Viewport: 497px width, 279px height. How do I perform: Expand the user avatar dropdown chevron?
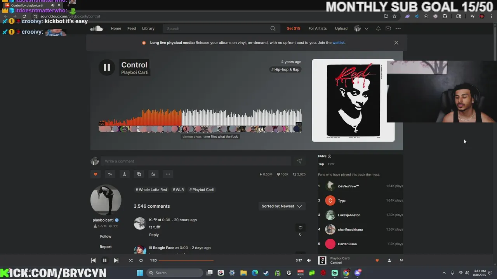tap(366, 28)
